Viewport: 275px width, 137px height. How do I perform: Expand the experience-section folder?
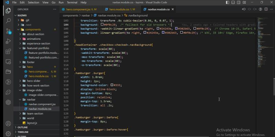36,43
